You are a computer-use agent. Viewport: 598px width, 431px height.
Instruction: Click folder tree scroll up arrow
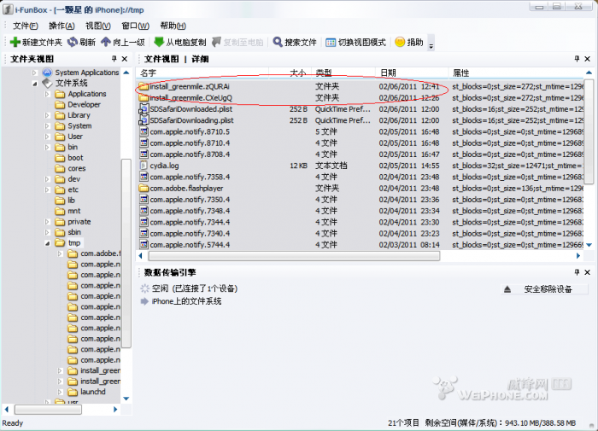pos(126,73)
